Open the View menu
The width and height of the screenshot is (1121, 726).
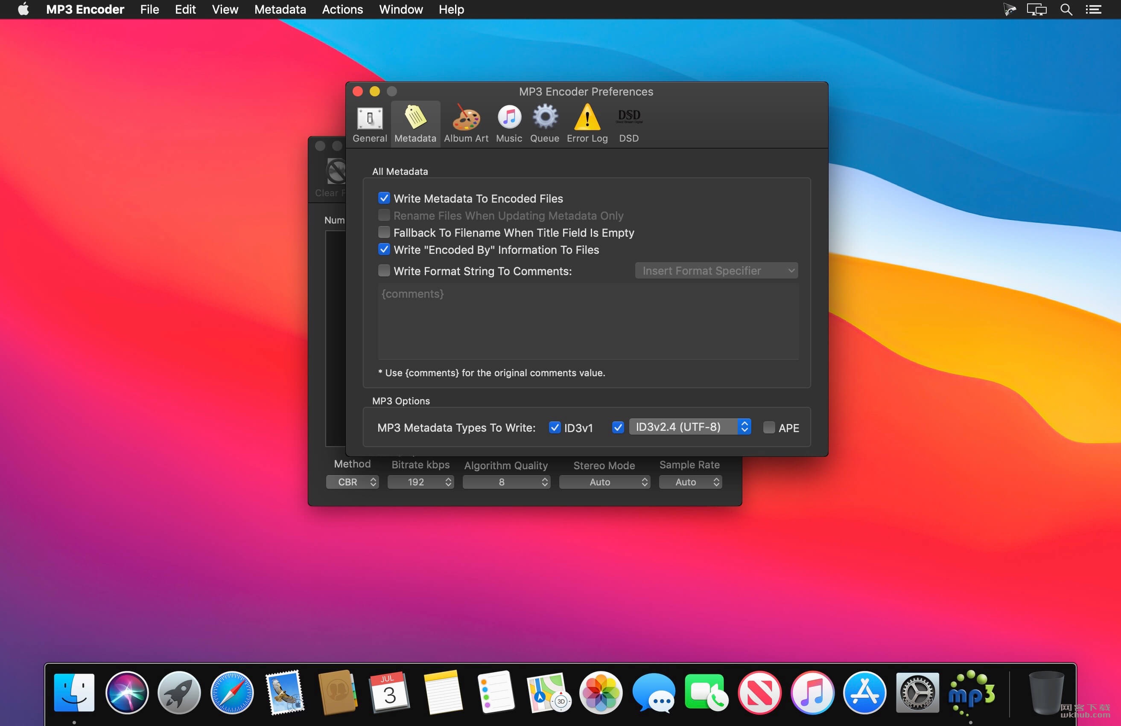pos(225,9)
